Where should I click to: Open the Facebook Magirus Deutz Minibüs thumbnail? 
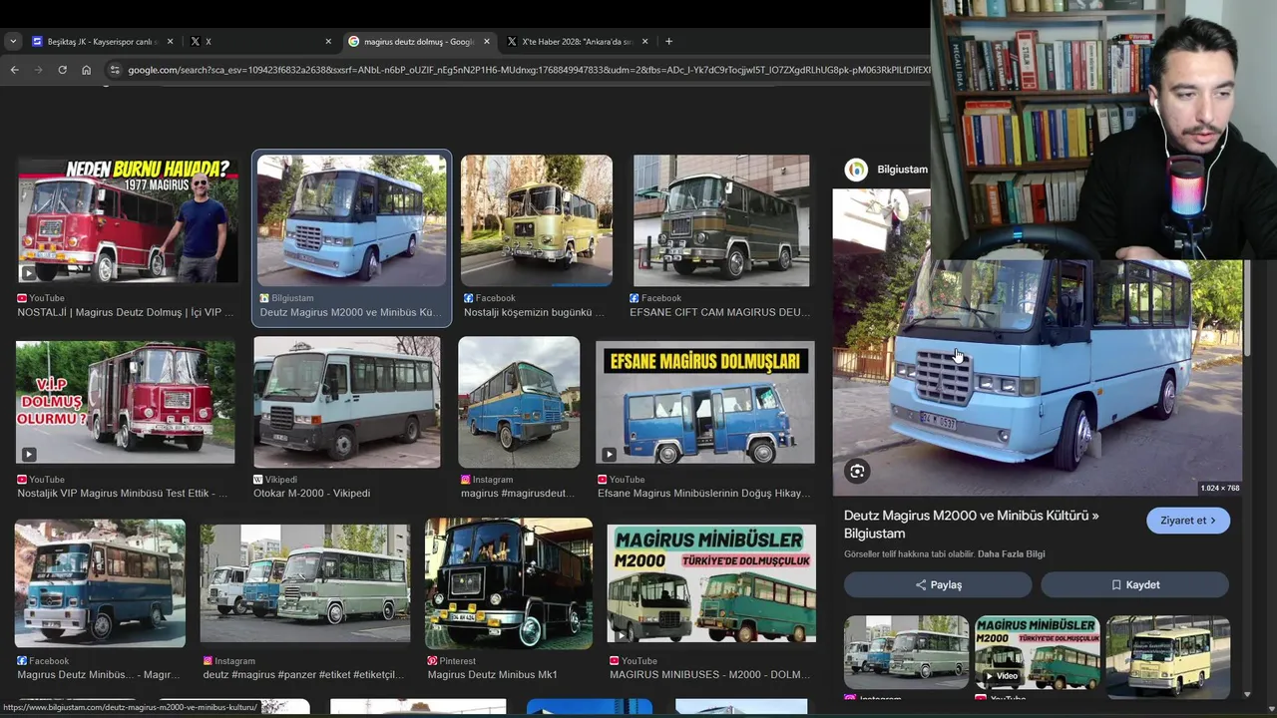coord(100,583)
